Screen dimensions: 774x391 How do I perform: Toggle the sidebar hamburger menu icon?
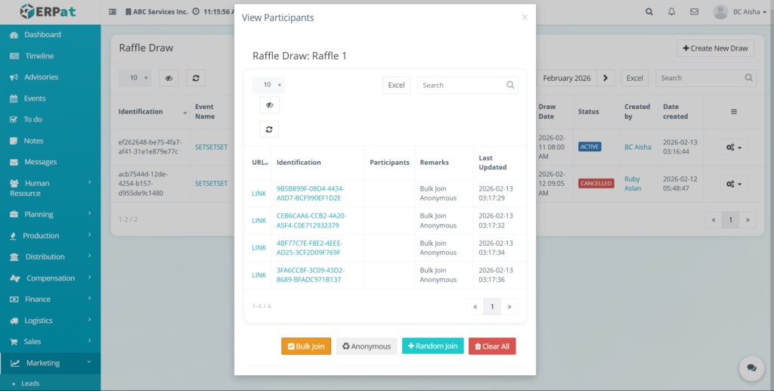[x=113, y=11]
